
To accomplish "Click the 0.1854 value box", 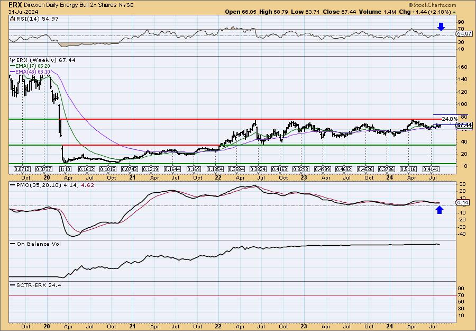I will [215, 169].
